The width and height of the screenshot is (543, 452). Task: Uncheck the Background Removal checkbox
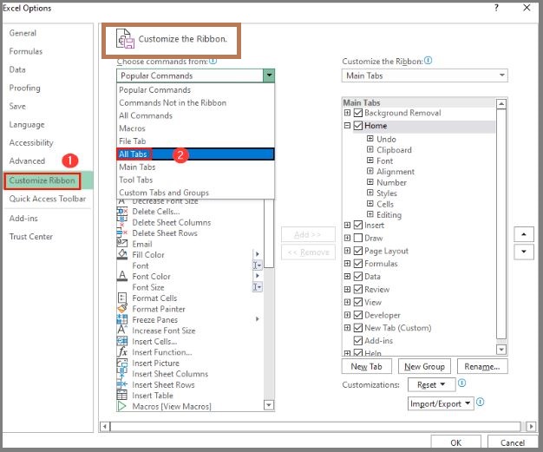(x=358, y=113)
